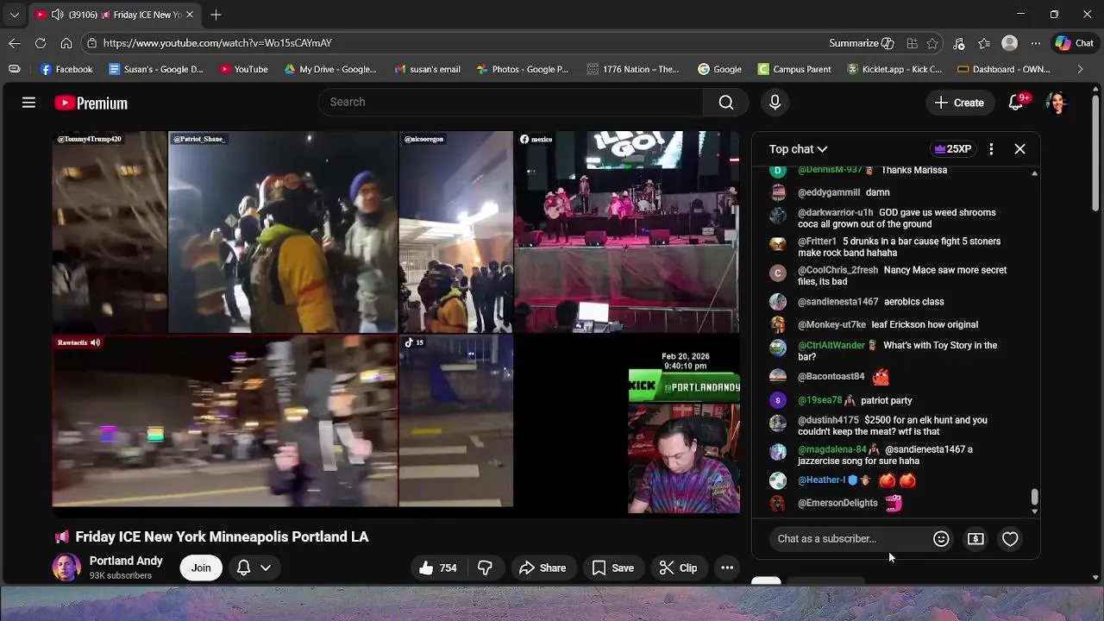
Task: Open the favorites list icon
Action: (984, 43)
